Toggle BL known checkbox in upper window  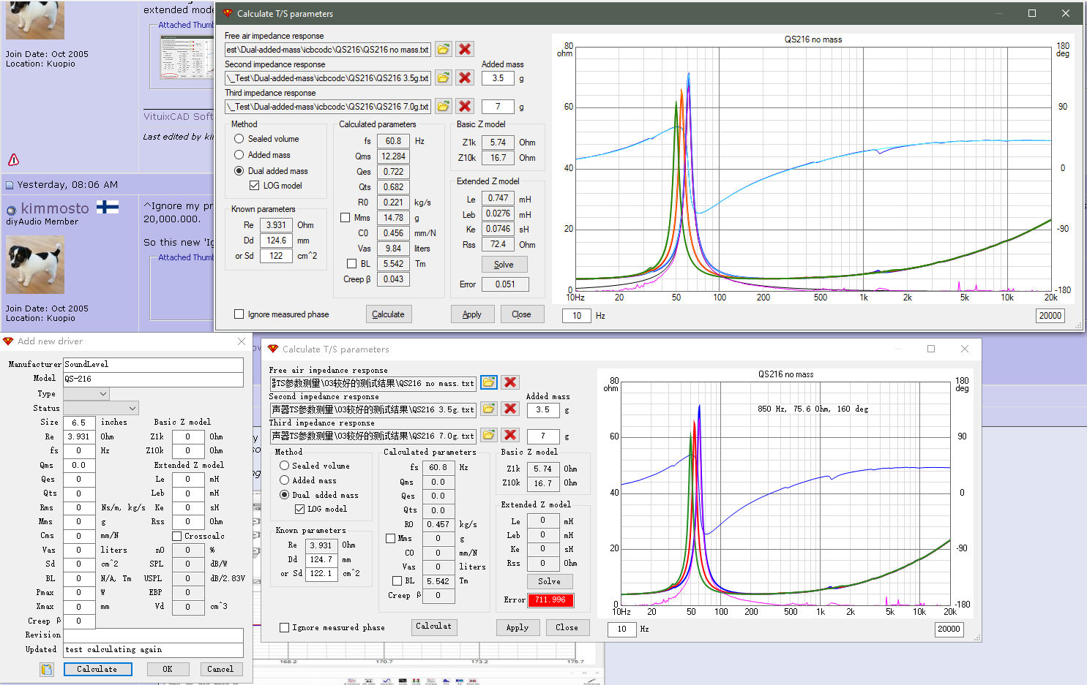pyautogui.click(x=351, y=264)
